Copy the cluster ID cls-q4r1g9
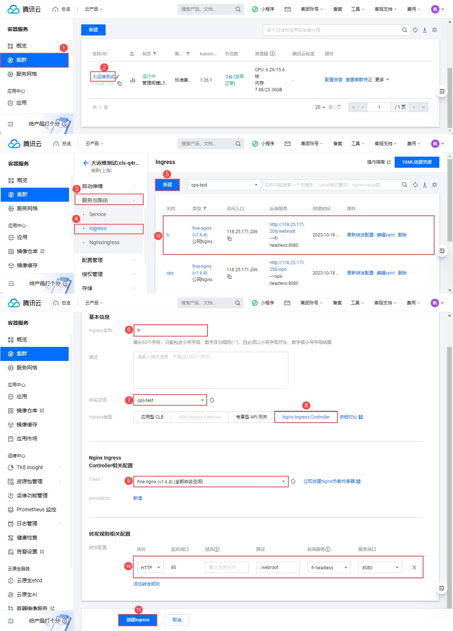 tap(119, 84)
